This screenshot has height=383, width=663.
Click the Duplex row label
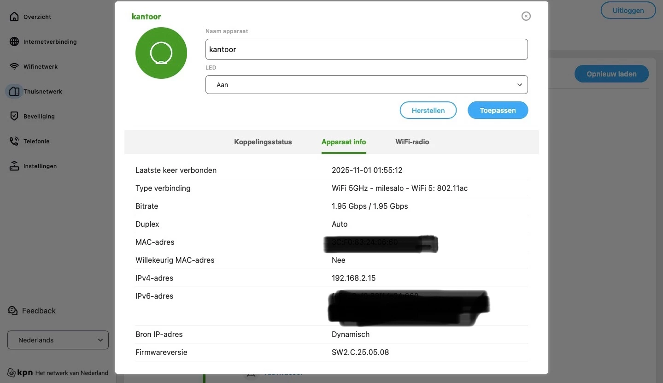pyautogui.click(x=147, y=224)
